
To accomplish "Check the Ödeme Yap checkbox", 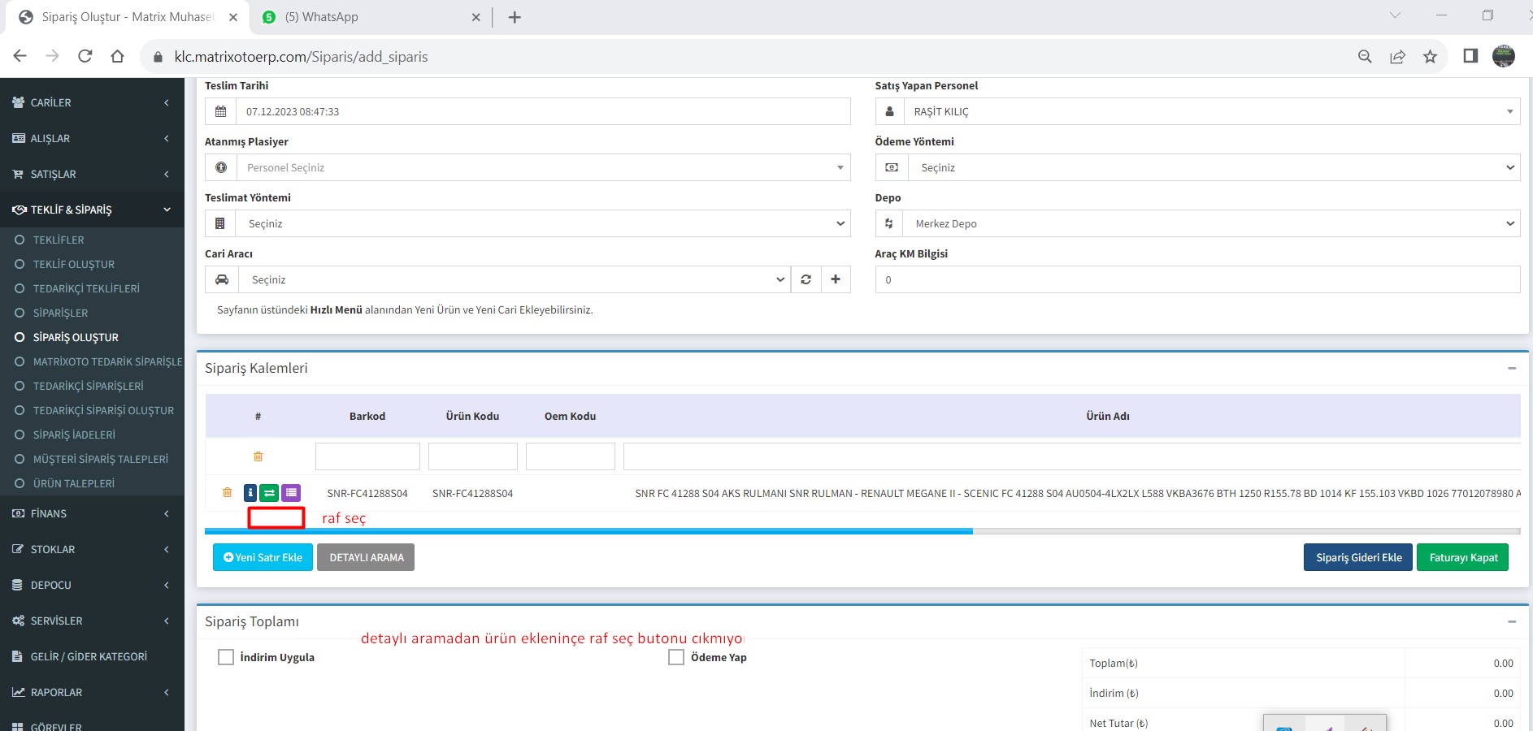I will point(676,657).
